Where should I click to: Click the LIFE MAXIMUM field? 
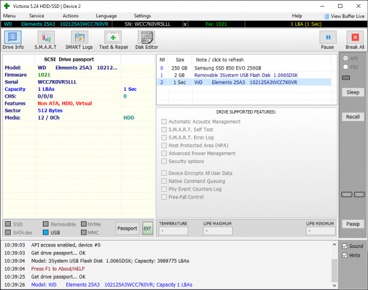click(x=218, y=231)
